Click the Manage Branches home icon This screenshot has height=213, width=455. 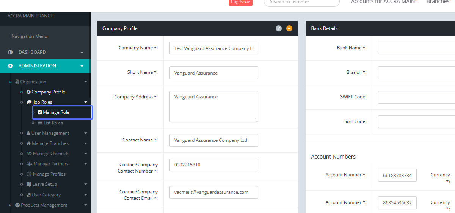click(29, 143)
